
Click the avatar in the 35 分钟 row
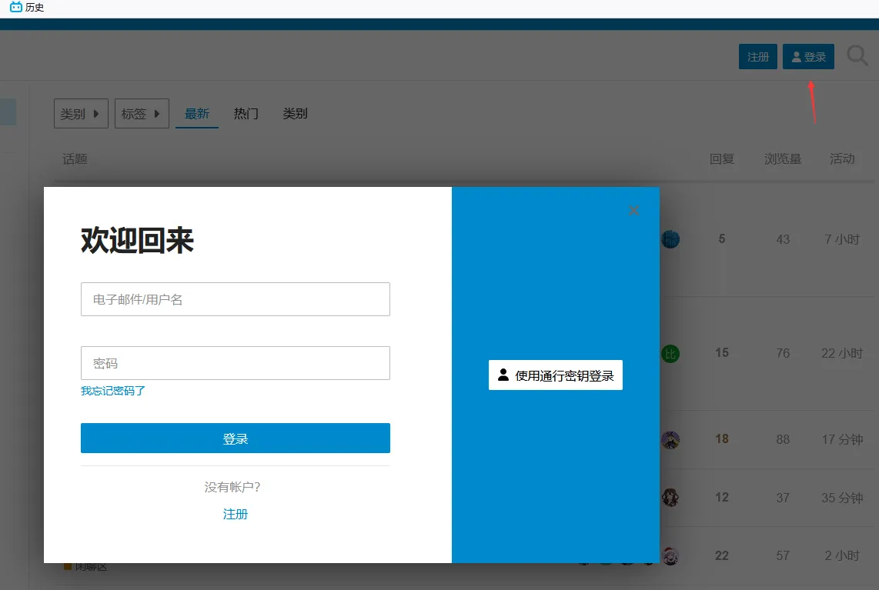click(670, 498)
